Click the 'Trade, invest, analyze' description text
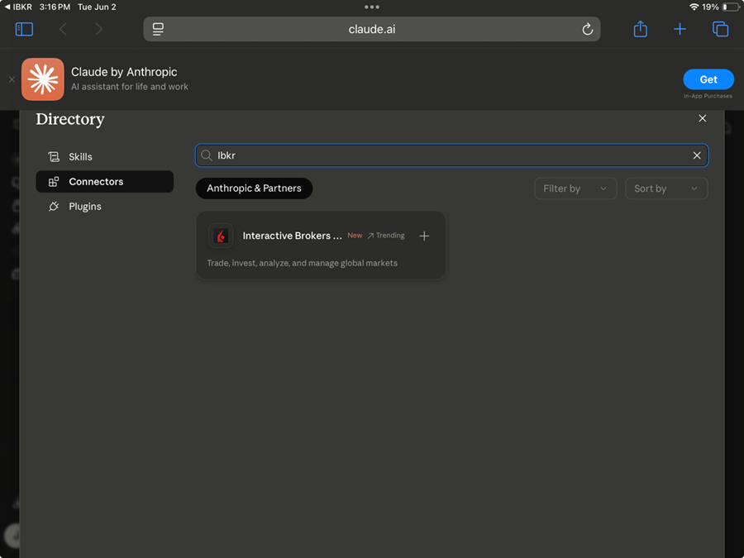Viewport: 744px width, 558px height. point(302,263)
